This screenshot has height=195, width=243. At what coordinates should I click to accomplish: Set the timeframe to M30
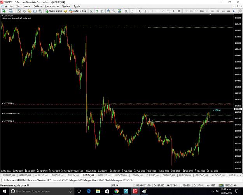click(202, 11)
